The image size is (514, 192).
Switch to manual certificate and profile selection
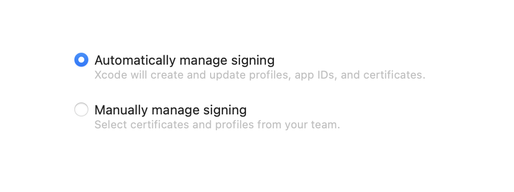(81, 110)
